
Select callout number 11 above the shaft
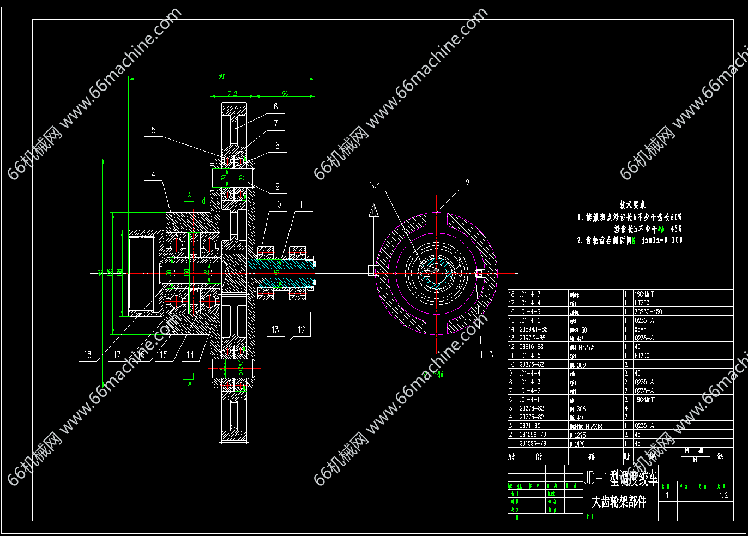[x=303, y=204]
